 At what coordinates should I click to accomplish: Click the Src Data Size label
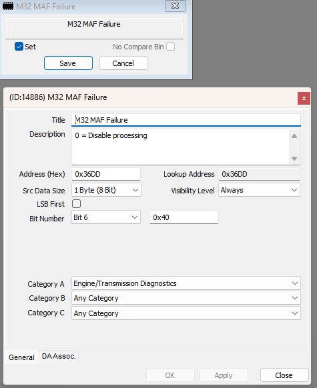point(44,191)
